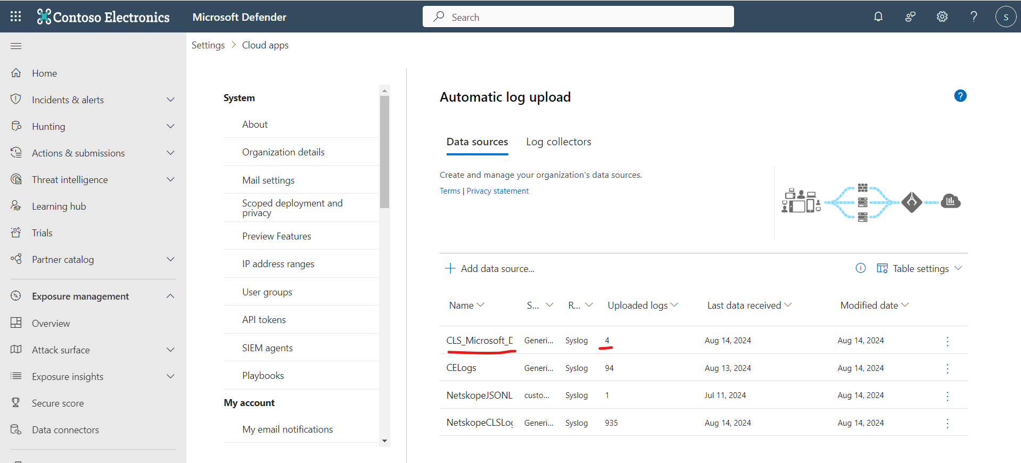Collapse the Exposure management section
The width and height of the screenshot is (1021, 463).
pos(170,296)
